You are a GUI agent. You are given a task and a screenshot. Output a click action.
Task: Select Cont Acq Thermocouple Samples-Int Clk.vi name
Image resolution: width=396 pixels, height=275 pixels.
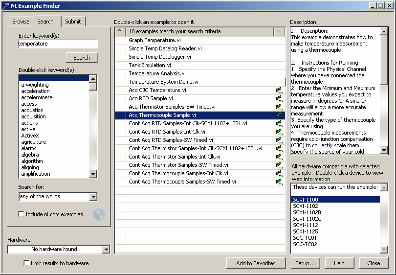point(178,173)
